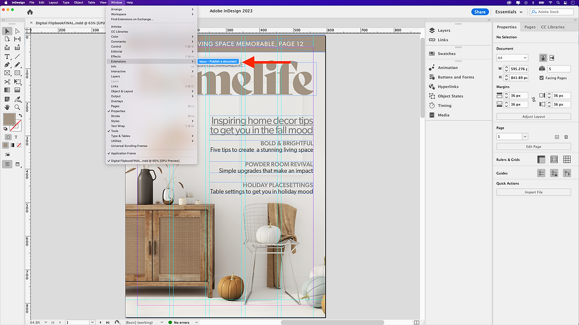Select the Selection tool arrow
This screenshot has height=325, width=579.
(7, 31)
